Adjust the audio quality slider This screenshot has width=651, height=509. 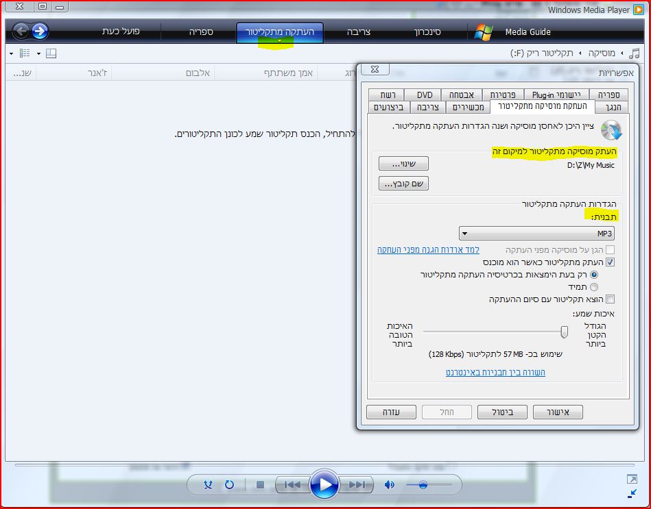pos(565,332)
